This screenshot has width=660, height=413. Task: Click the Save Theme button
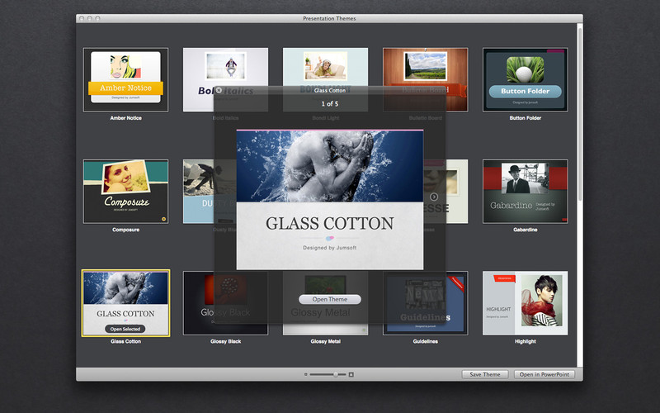coord(485,374)
